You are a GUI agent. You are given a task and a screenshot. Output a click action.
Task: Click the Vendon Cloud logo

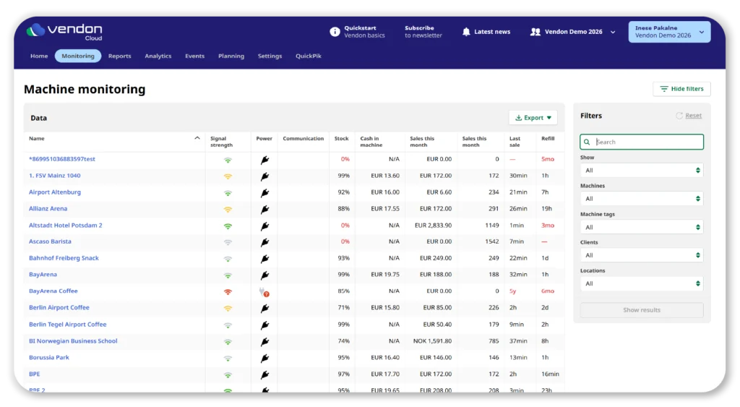[64, 32]
